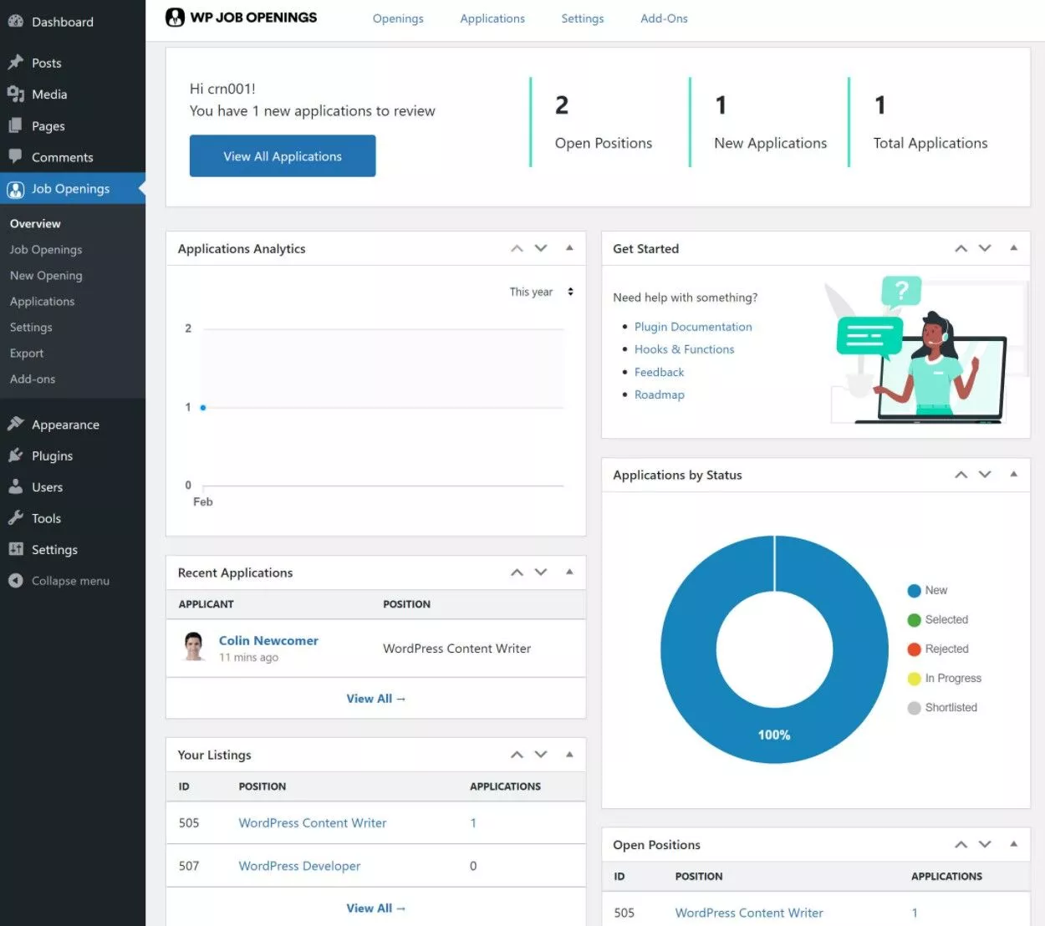Click the Job Openings sidebar icon
The image size is (1045, 926).
(x=15, y=189)
